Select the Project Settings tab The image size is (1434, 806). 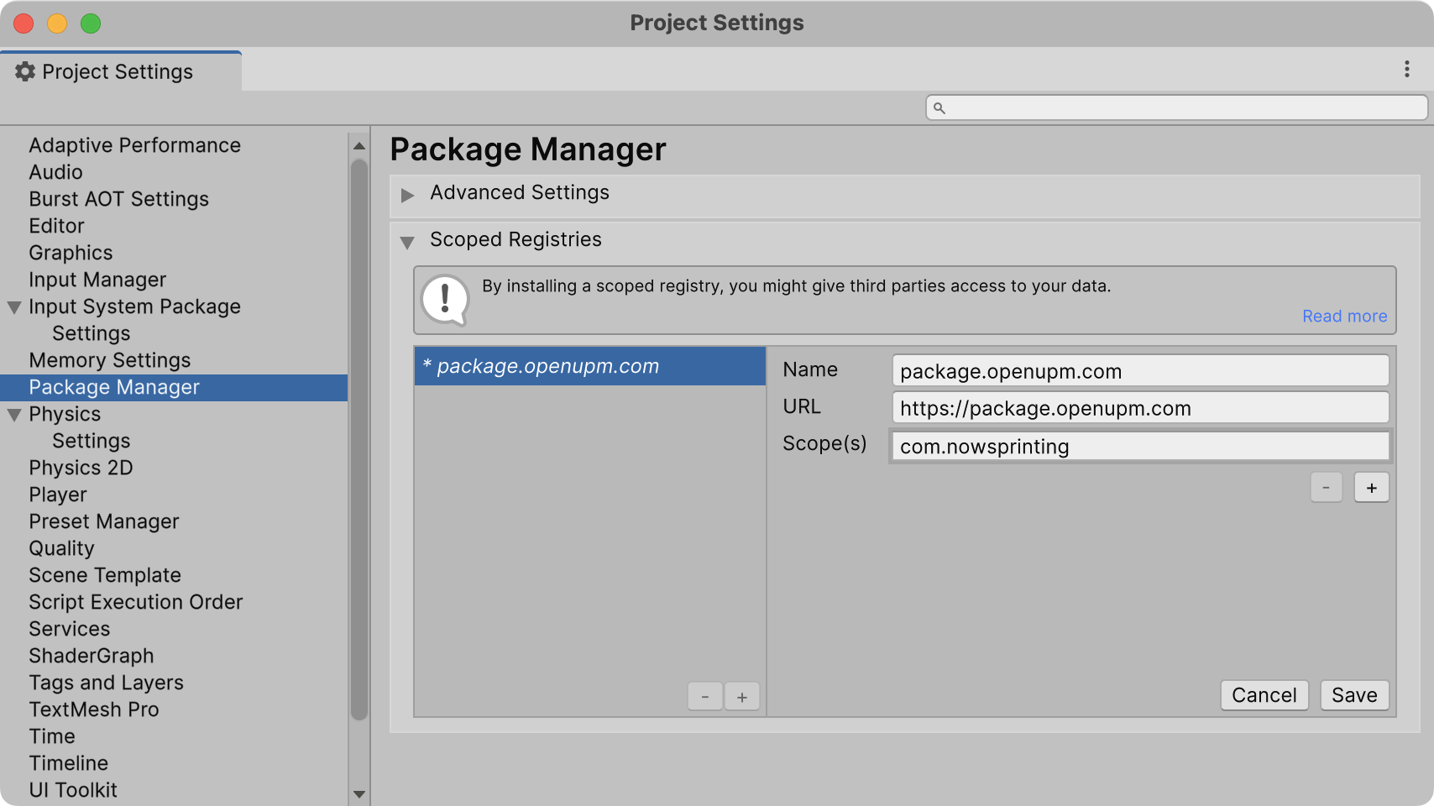[118, 72]
